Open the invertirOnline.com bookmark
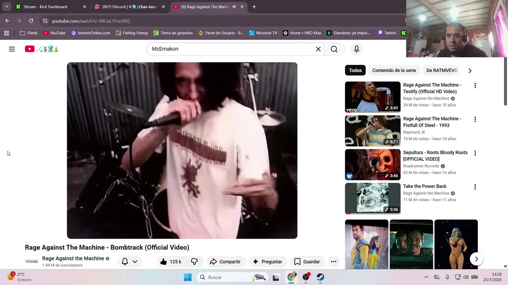 90,33
